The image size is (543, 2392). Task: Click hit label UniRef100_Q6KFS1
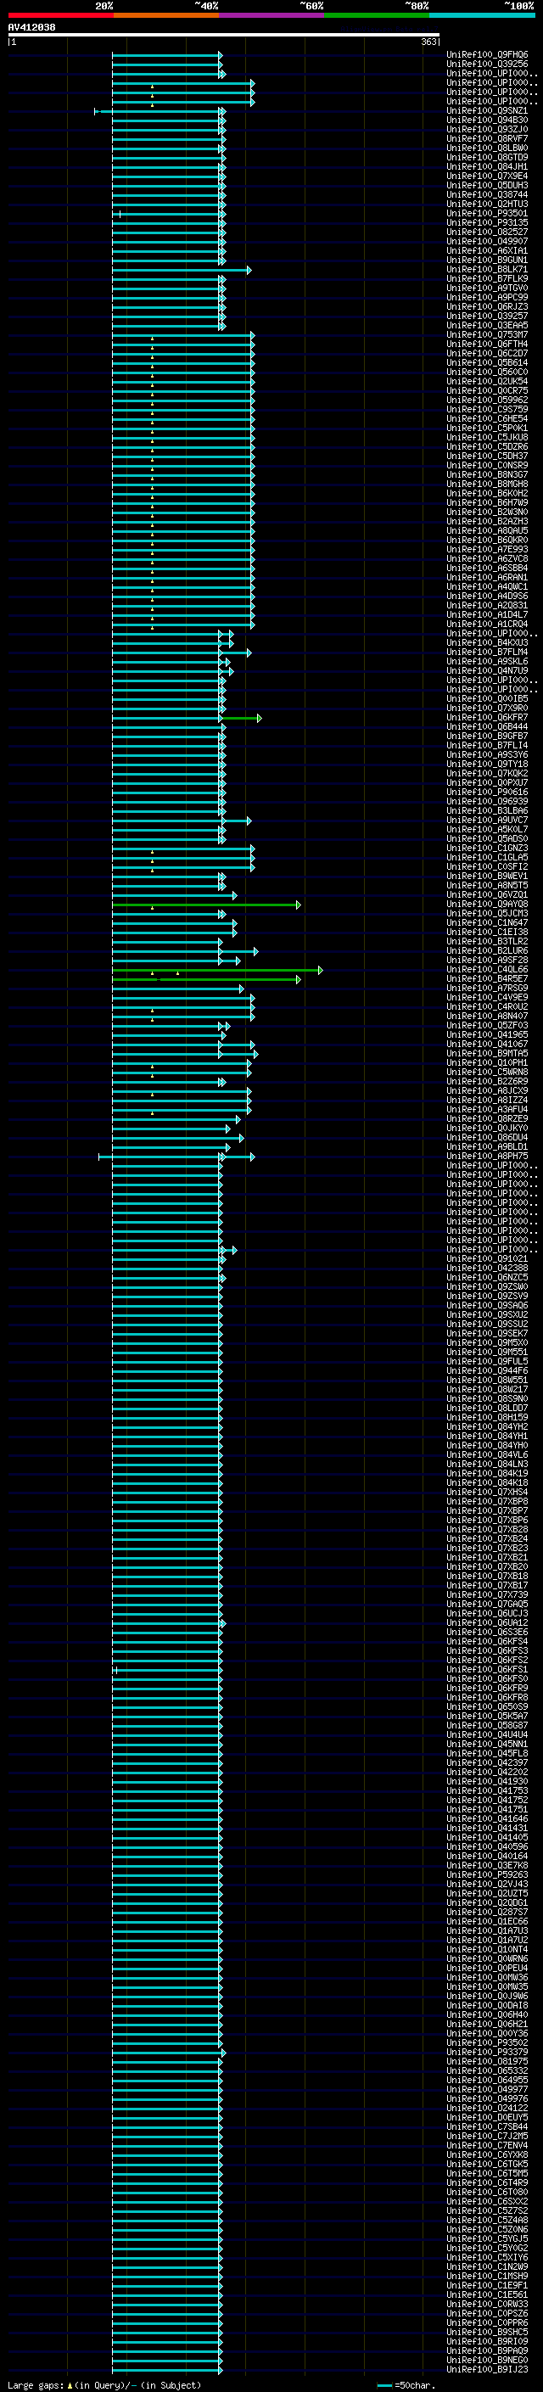coord(487,1670)
